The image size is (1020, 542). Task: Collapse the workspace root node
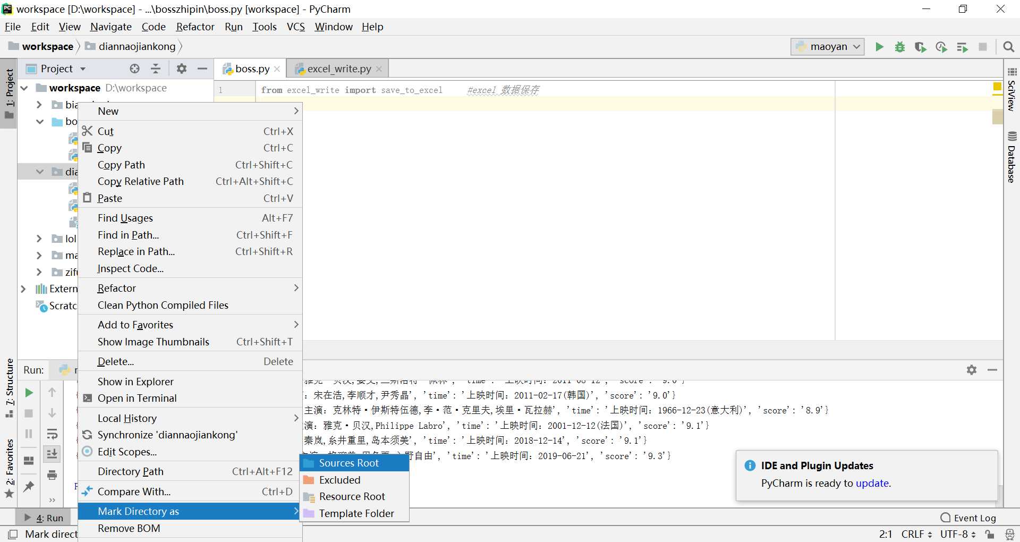(x=24, y=88)
